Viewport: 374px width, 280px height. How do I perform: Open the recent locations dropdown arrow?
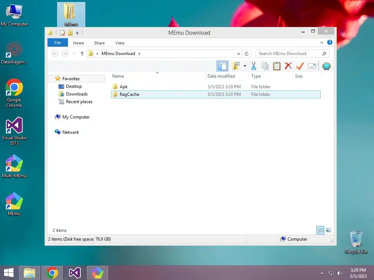[x=74, y=54]
